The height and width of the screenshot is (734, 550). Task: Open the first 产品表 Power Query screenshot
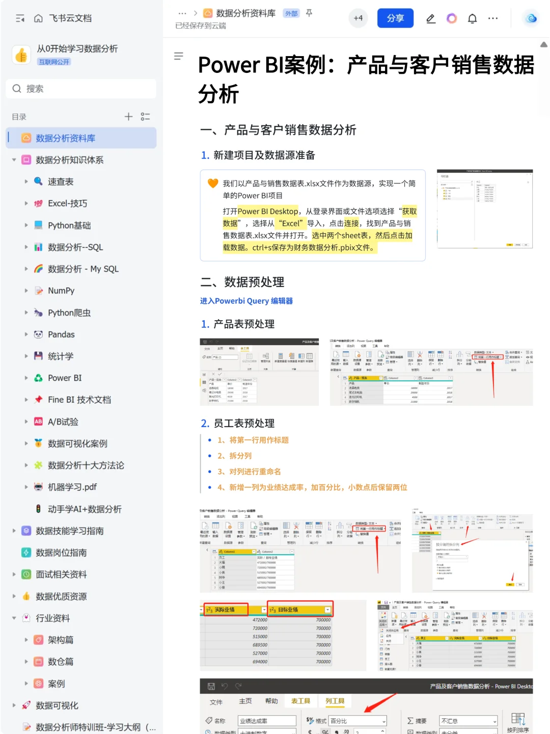coord(259,372)
